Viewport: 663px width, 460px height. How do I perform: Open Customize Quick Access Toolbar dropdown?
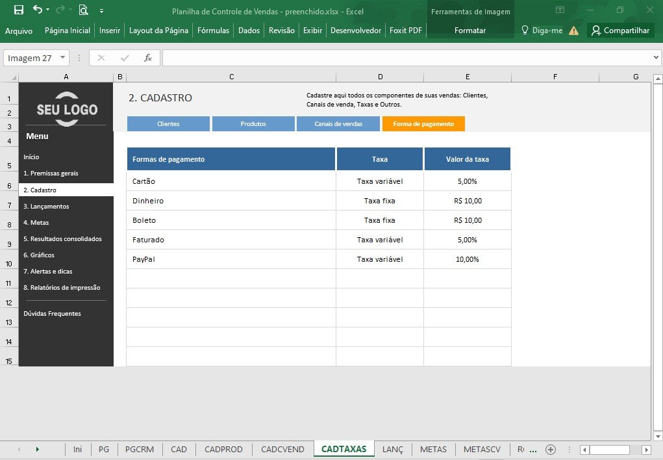click(x=101, y=11)
